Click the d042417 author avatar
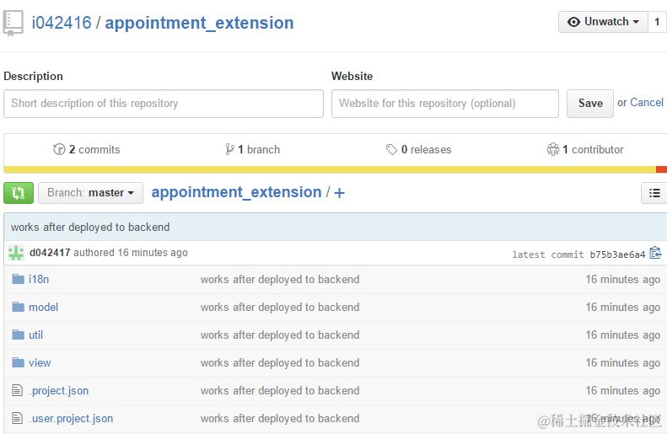Viewport: 667px width, 434px height. click(x=16, y=253)
